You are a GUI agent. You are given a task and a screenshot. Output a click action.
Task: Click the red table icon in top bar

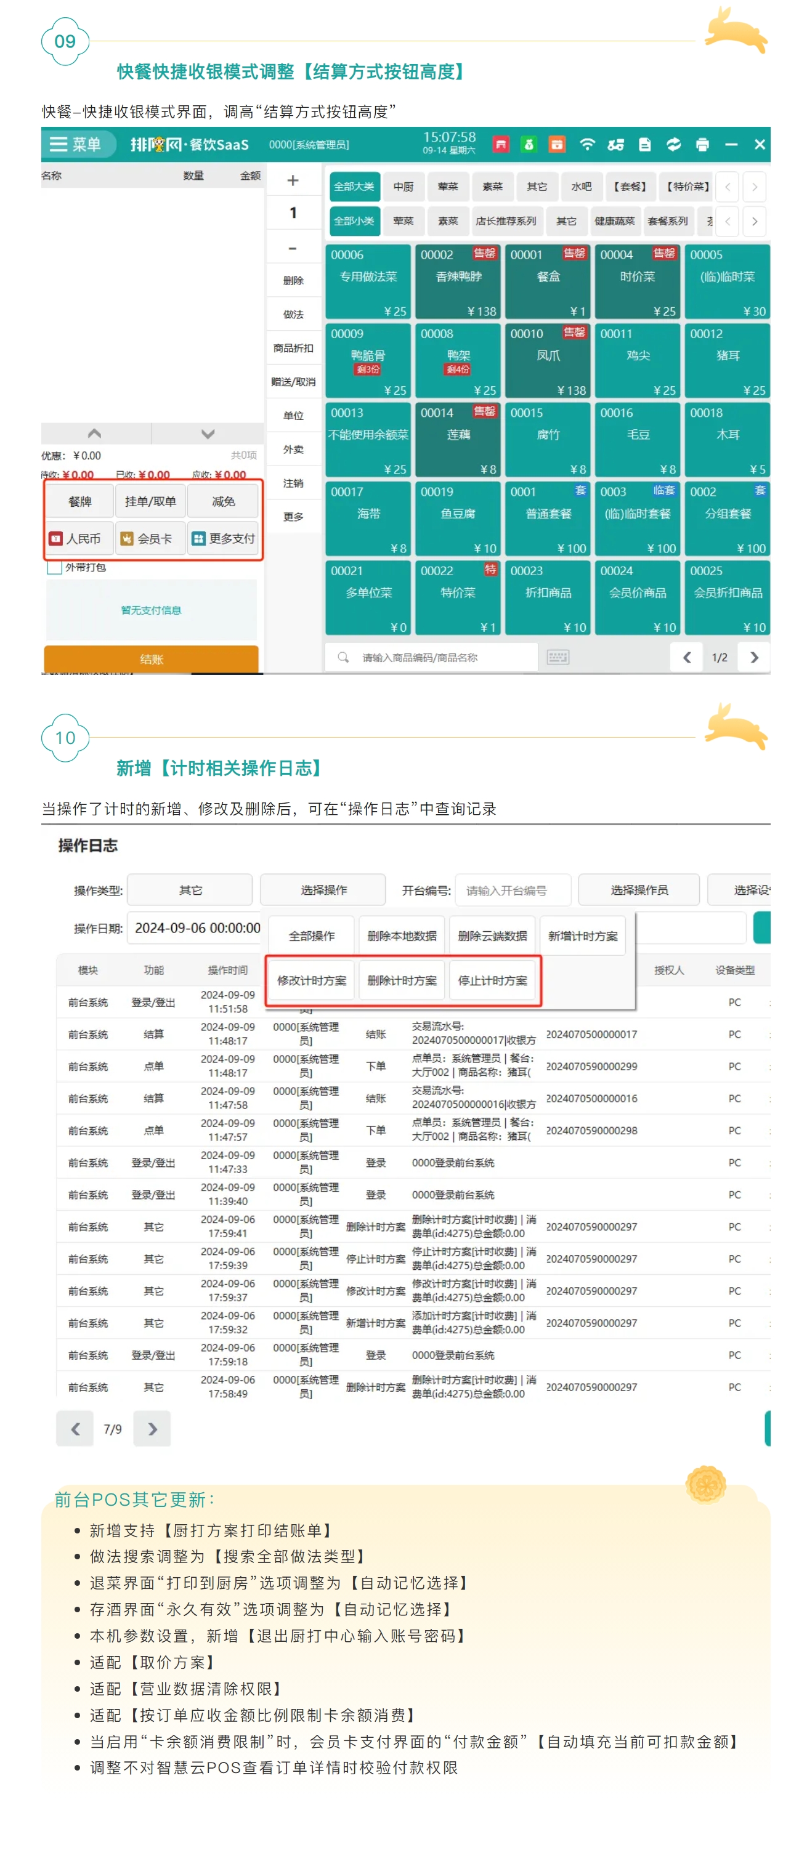500,144
